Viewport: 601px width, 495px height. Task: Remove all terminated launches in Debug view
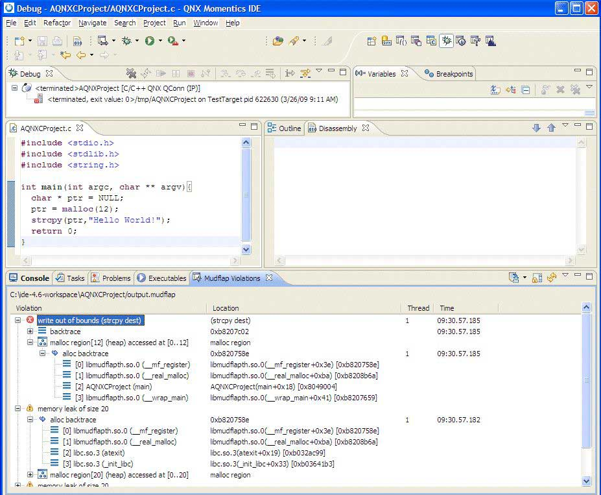tap(131, 73)
